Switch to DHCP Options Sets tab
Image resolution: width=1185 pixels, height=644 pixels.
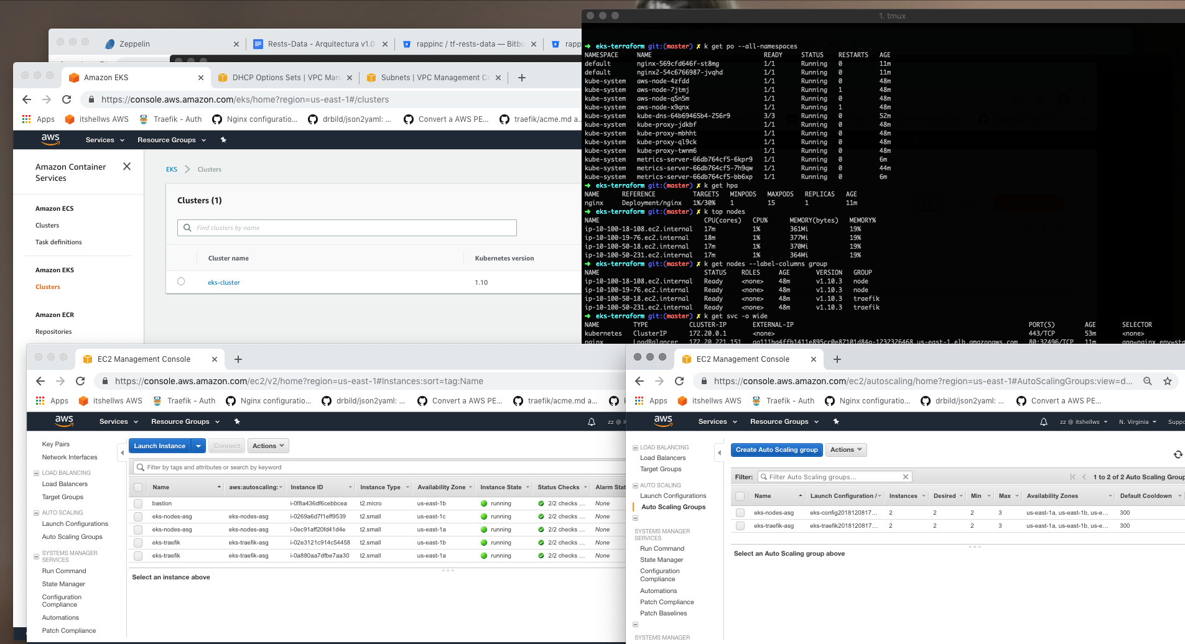coord(286,78)
